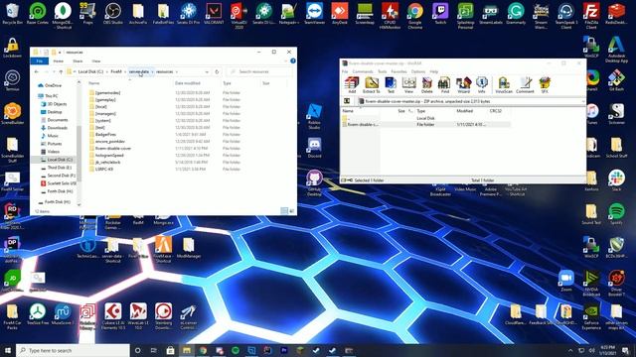Click the Find icon in WinRAR
The image size is (636, 357).
pyautogui.click(x=444, y=85)
